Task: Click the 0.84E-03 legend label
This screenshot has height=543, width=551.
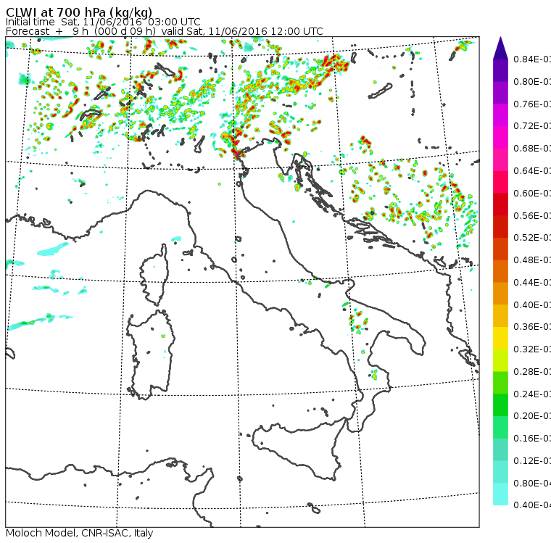Action: (x=532, y=59)
